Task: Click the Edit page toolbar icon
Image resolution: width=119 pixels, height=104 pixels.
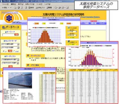Action: (63, 8)
